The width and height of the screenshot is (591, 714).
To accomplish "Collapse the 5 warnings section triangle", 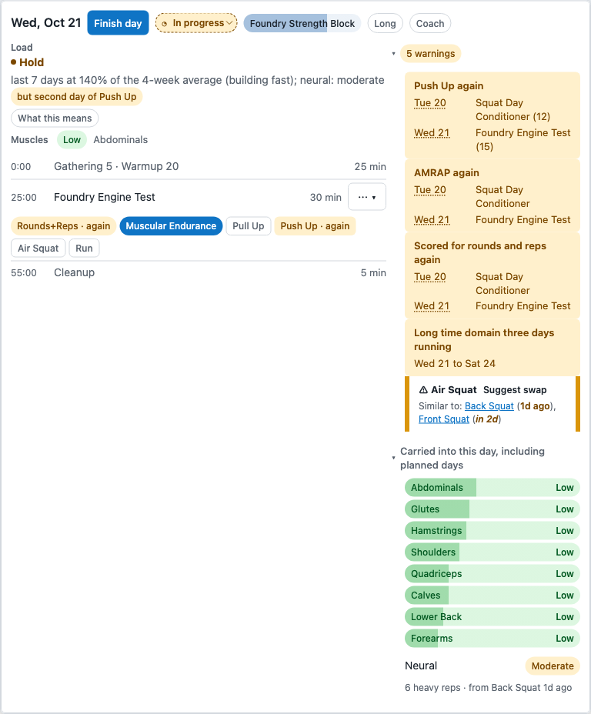I will (x=393, y=54).
